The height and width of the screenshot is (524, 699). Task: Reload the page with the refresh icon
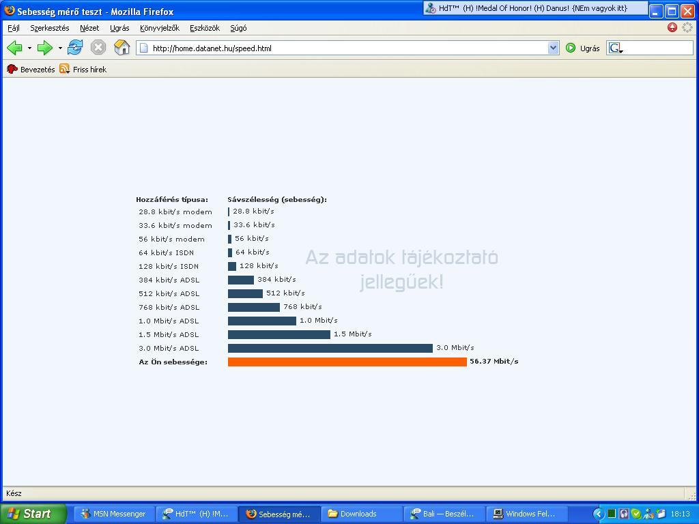(75, 48)
